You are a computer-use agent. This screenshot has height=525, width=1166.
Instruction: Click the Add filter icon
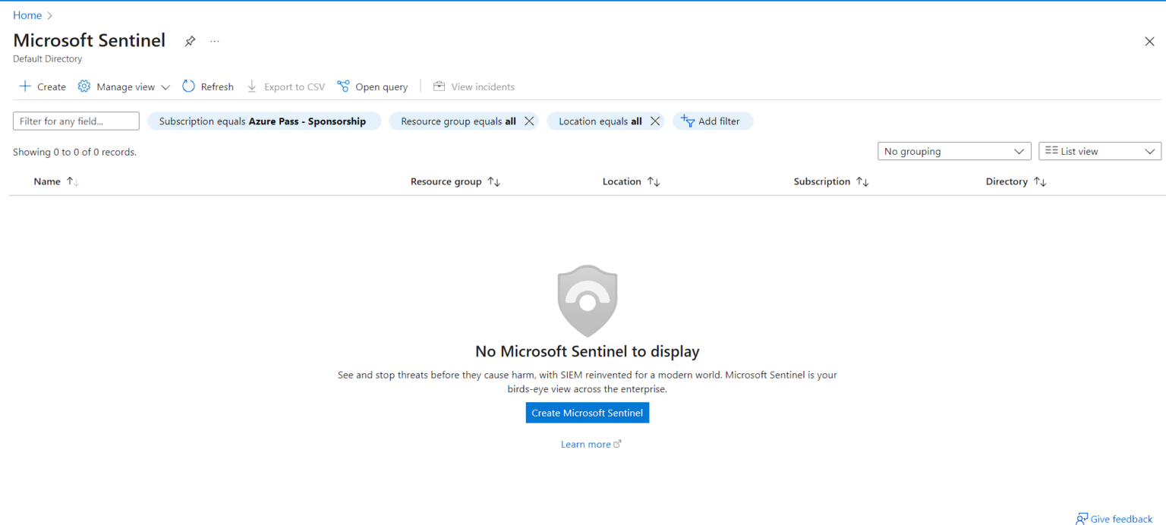click(687, 121)
